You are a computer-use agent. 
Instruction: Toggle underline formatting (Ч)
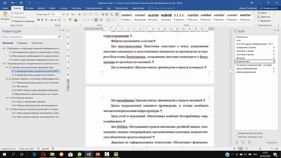tap(46, 20)
